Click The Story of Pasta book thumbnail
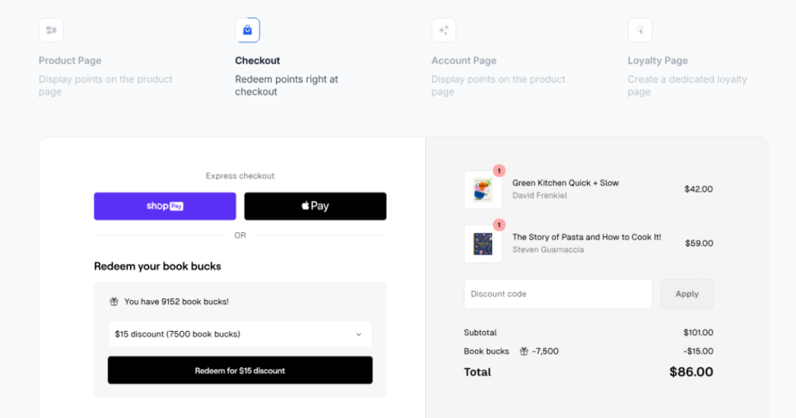 [x=483, y=244]
